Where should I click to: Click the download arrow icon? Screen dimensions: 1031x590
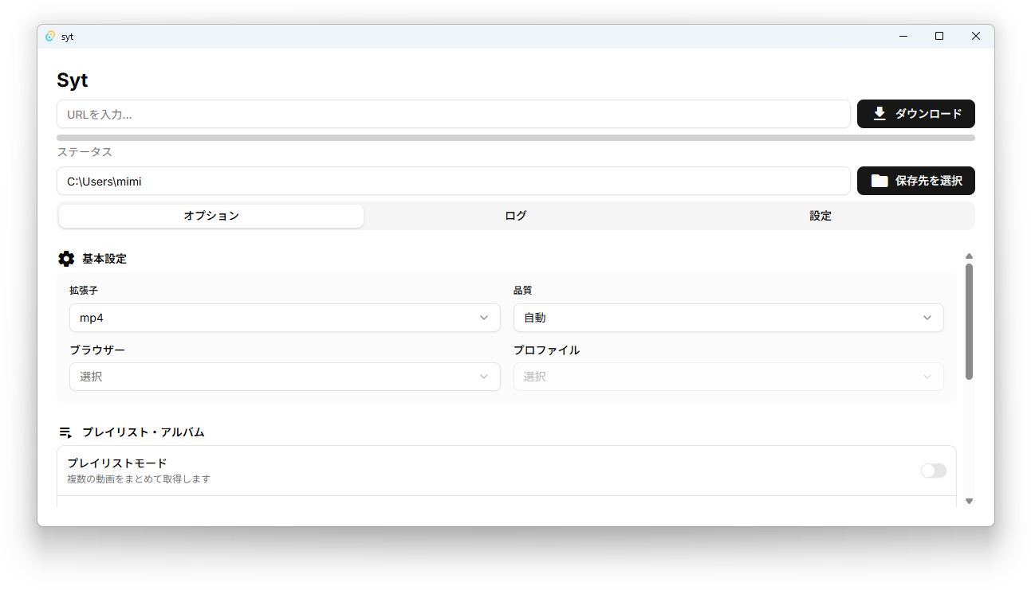[x=879, y=114]
